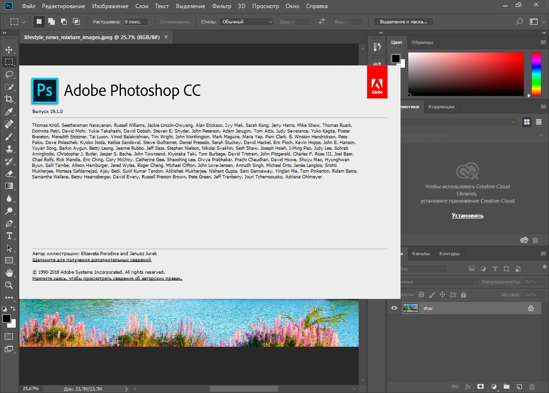Screen dimensions: 549x393
Task: Click the delete layer trash icon
Action: pos(532,386)
